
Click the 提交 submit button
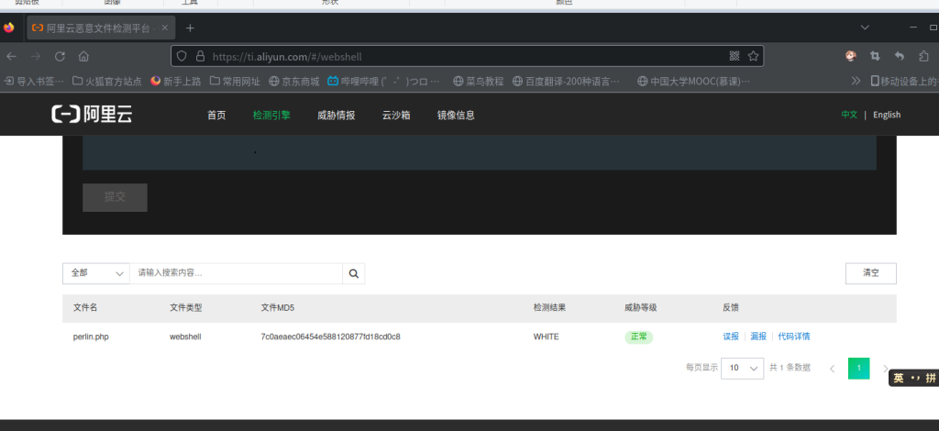(x=115, y=197)
